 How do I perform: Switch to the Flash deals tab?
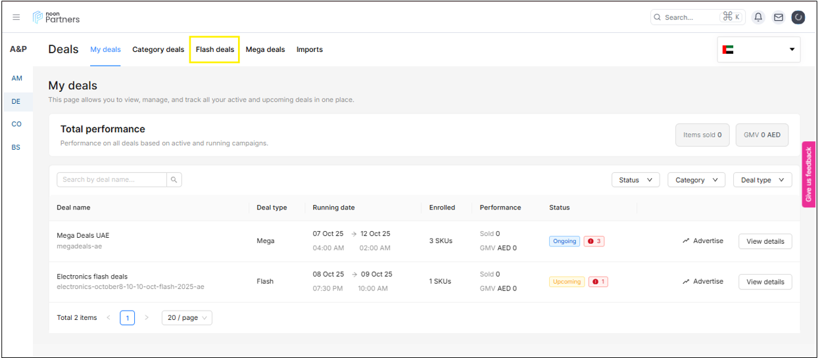[214, 50]
